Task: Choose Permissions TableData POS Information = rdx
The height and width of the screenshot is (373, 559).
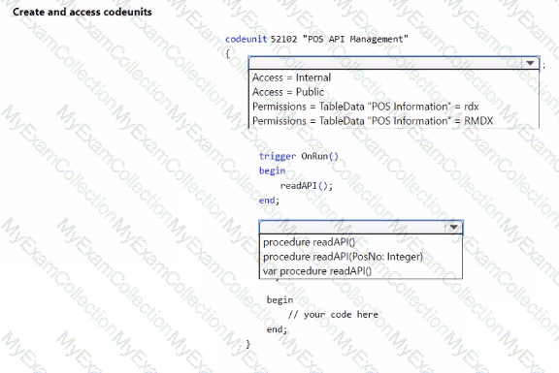Action: coord(366,107)
